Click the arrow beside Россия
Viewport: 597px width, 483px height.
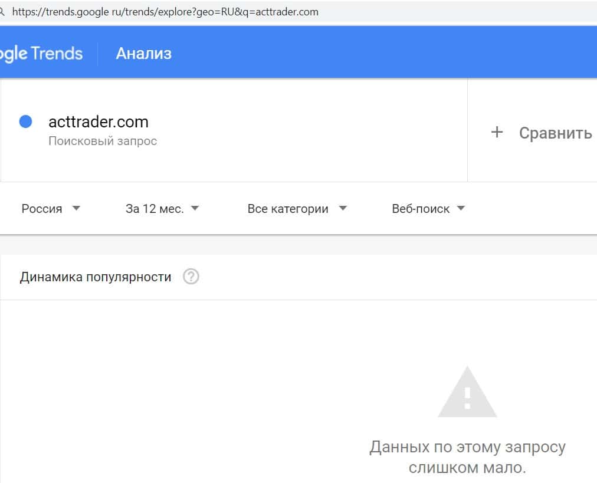[76, 208]
